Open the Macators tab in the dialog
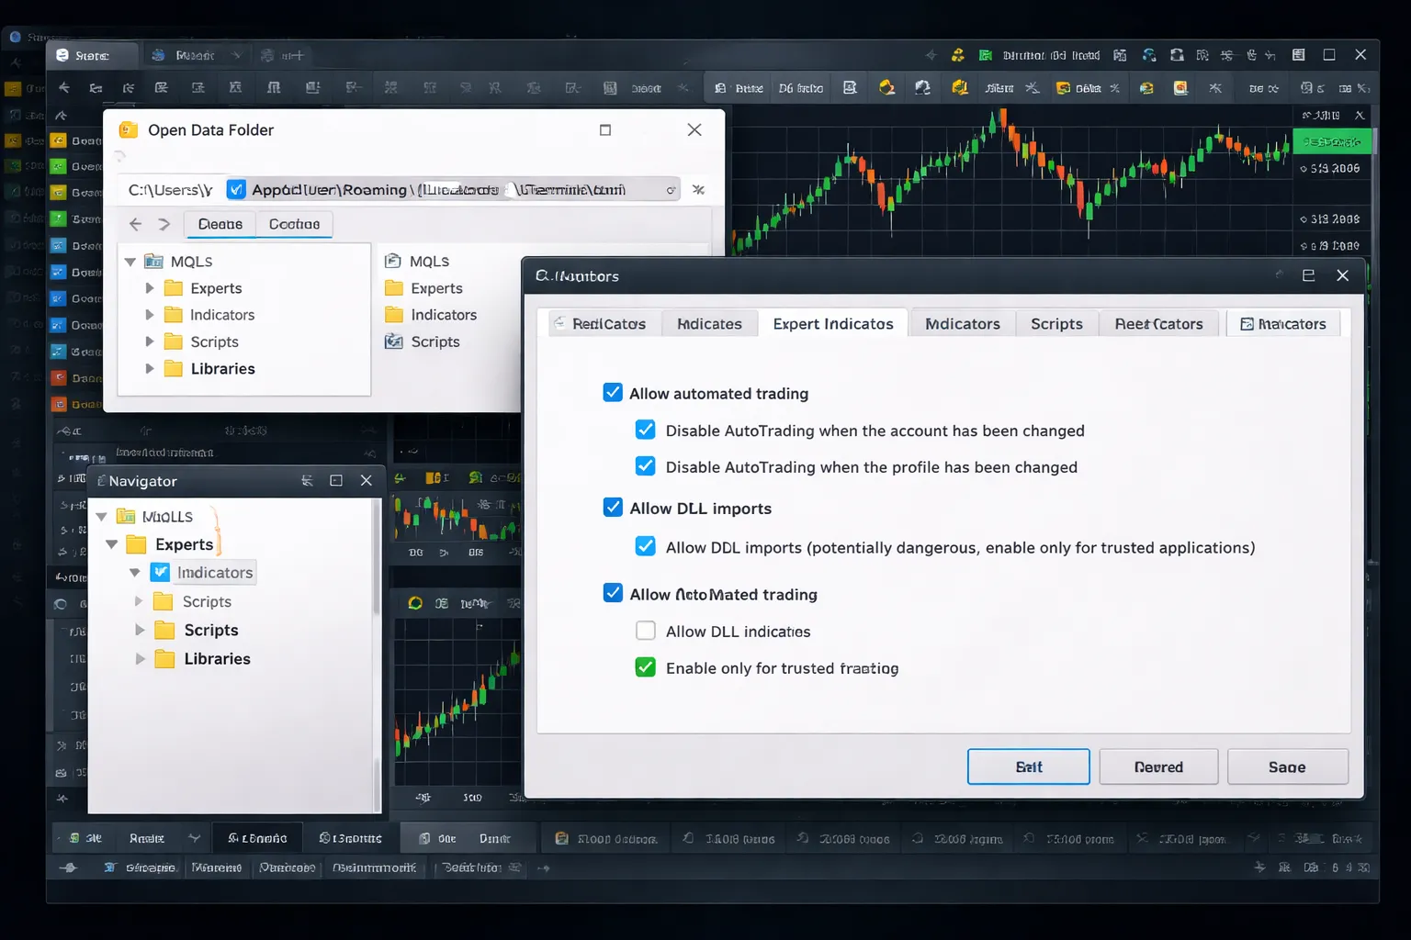Image resolution: width=1411 pixels, height=940 pixels. [1283, 323]
